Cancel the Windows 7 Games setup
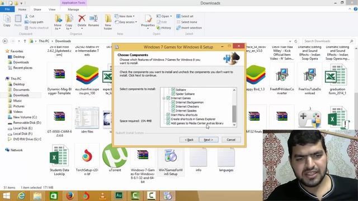 (x=231, y=140)
